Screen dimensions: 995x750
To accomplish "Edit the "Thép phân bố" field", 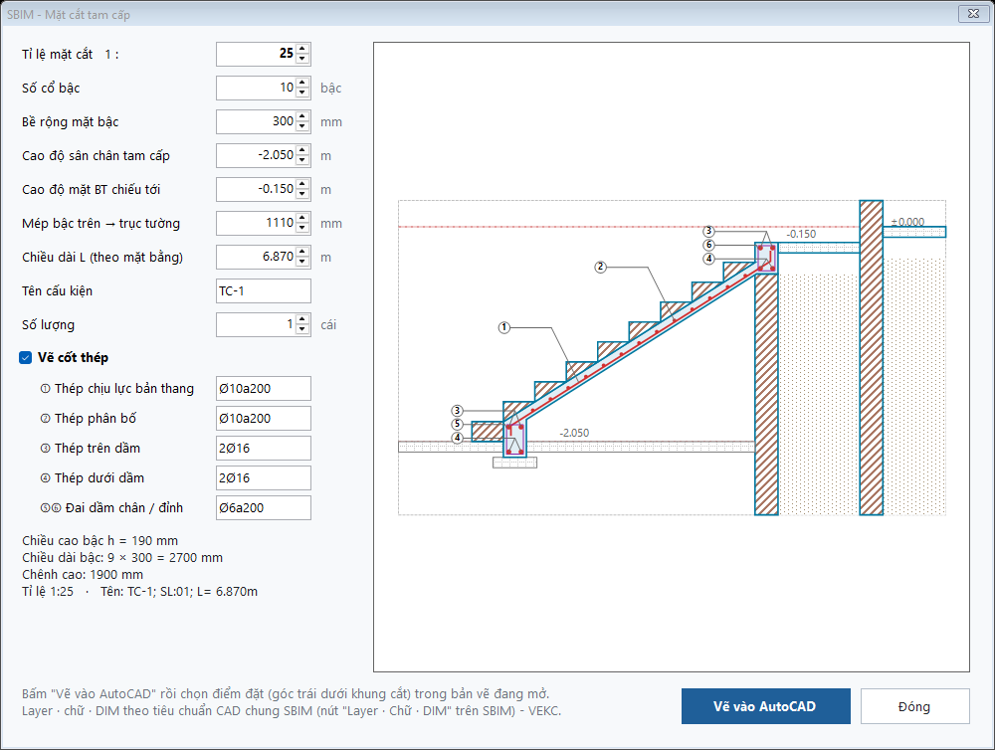I will pyautogui.click(x=264, y=418).
